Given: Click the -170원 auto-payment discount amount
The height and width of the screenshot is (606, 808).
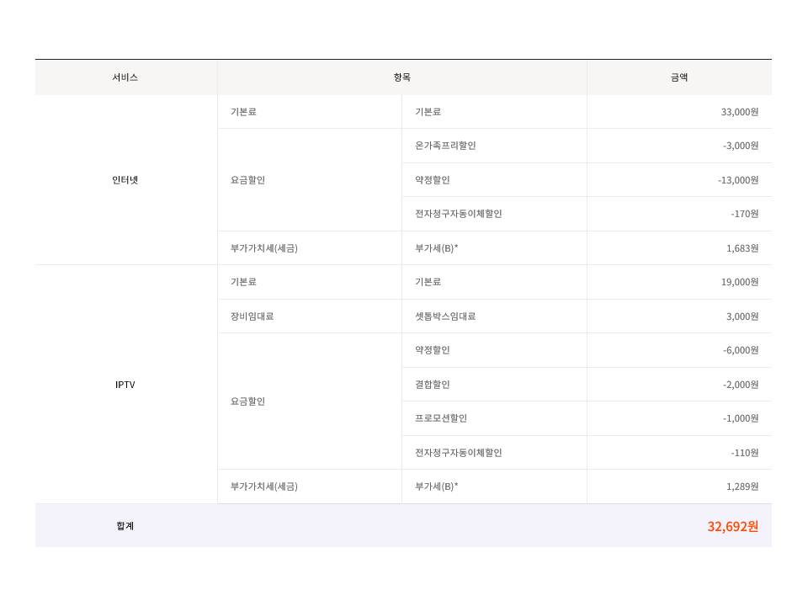Looking at the screenshot, I should click(x=744, y=214).
